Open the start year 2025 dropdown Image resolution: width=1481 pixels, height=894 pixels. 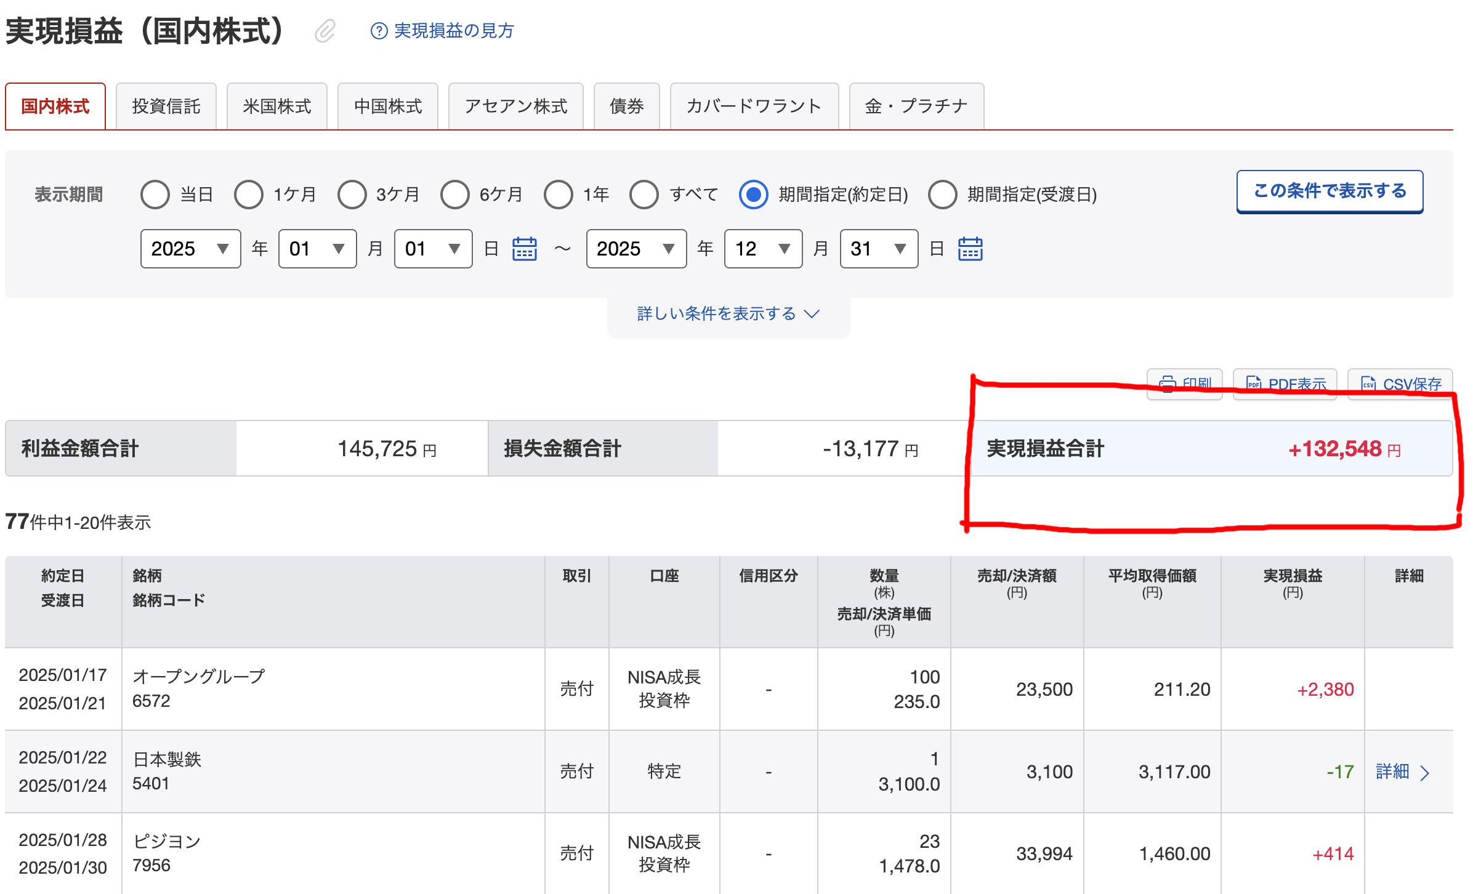pyautogui.click(x=190, y=249)
